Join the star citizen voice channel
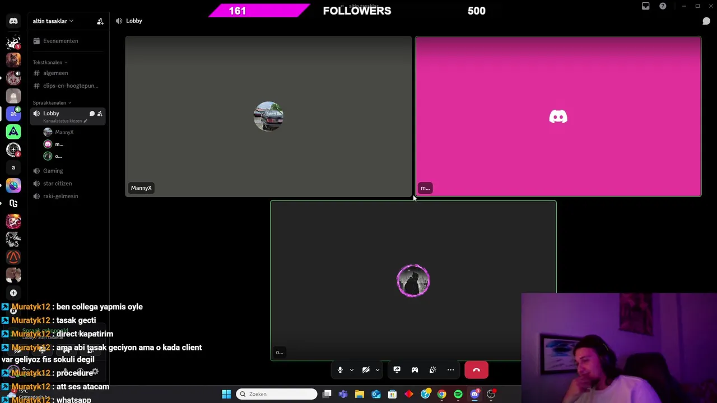 tap(68, 184)
